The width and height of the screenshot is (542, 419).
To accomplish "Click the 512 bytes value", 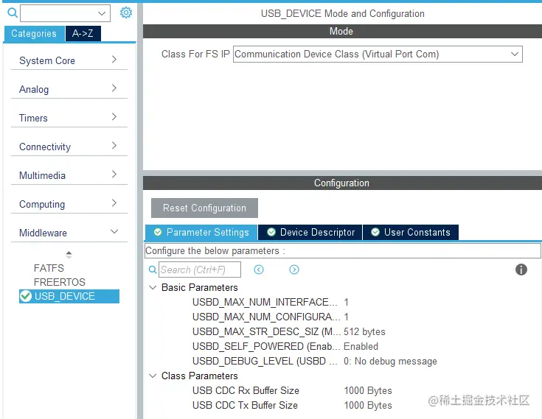I will (x=364, y=331).
